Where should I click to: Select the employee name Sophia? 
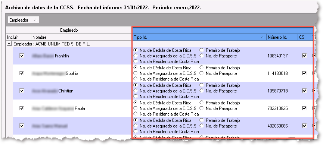pyautogui.click(x=72, y=73)
